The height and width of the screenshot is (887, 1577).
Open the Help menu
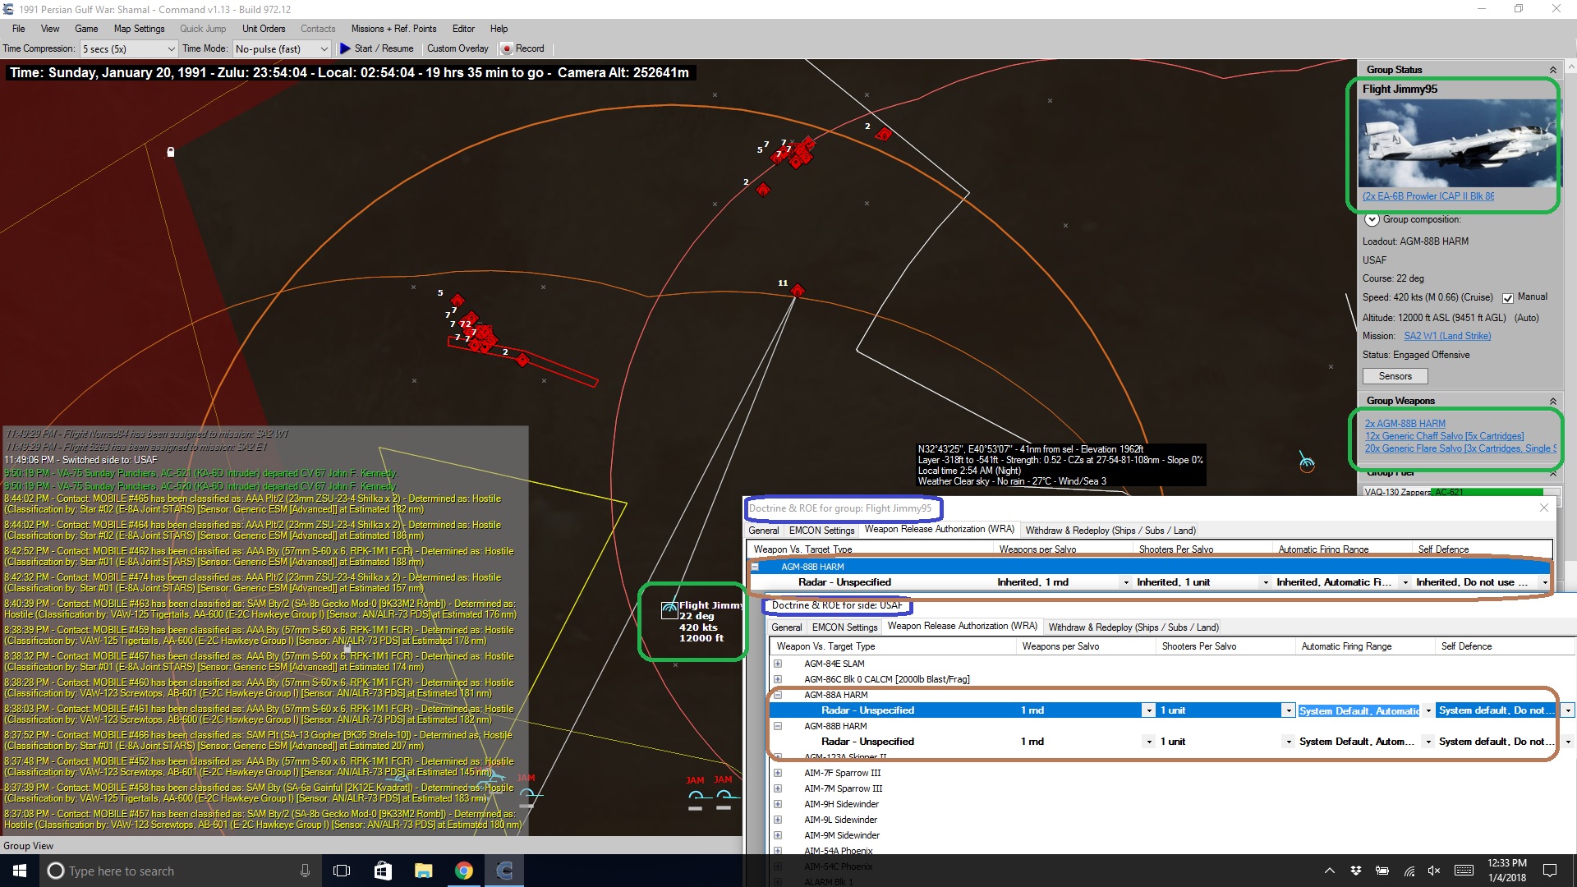(499, 29)
